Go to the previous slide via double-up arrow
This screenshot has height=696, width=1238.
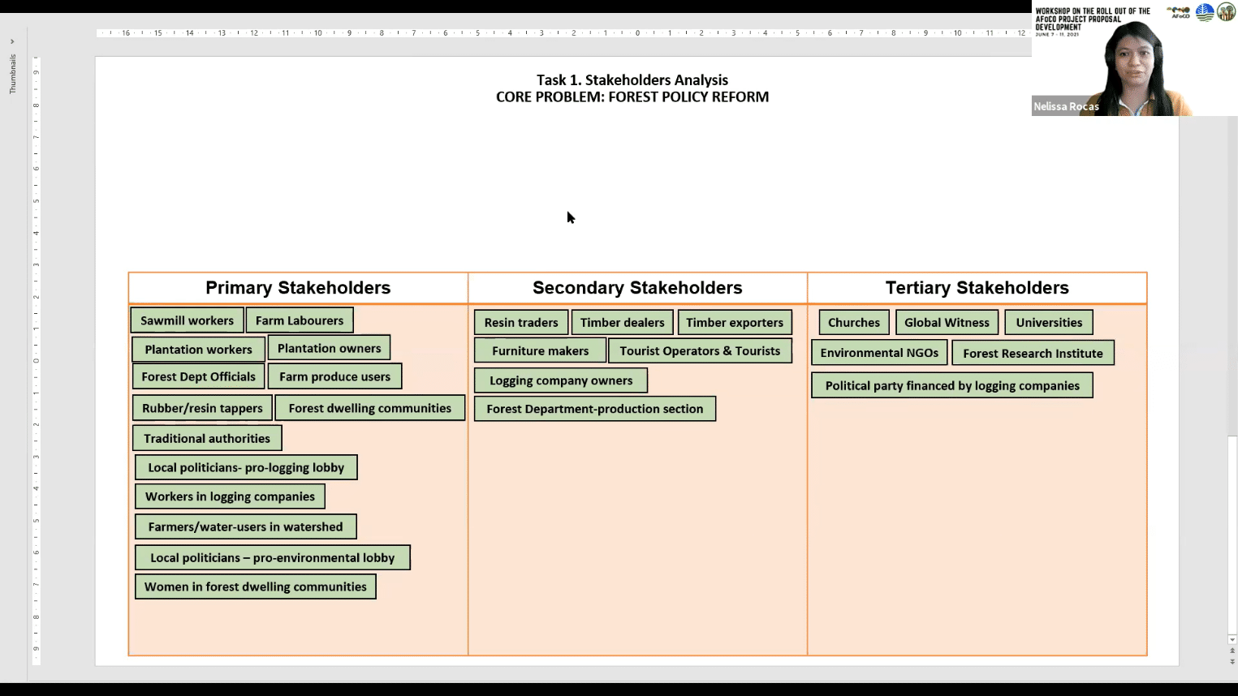click(x=1232, y=652)
